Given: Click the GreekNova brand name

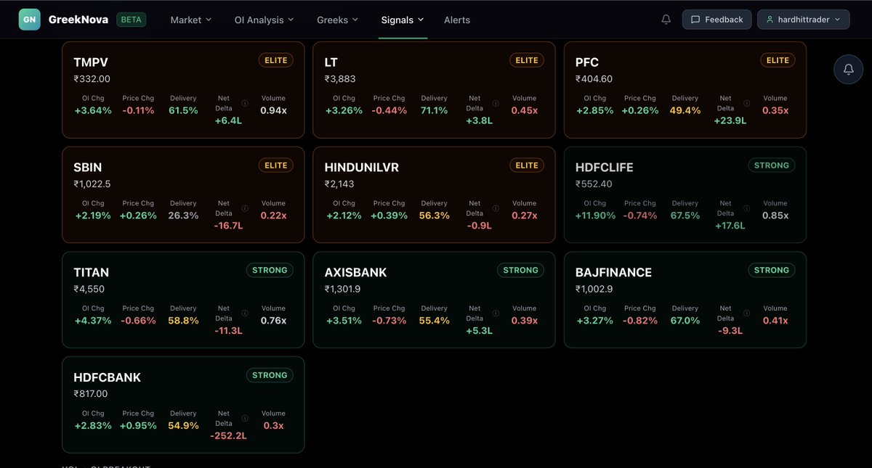Looking at the screenshot, I should point(79,20).
